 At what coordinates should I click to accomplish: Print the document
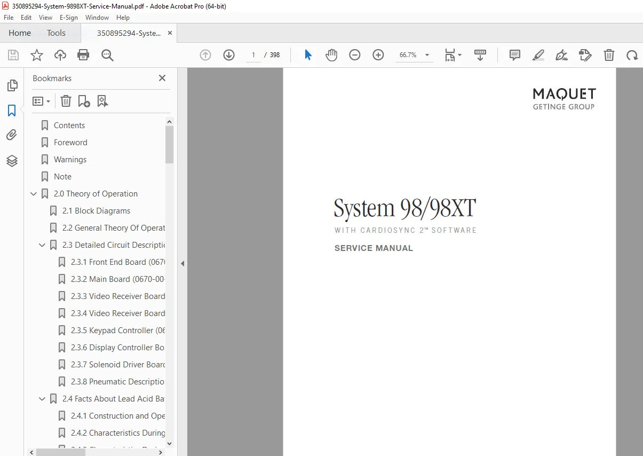83,55
